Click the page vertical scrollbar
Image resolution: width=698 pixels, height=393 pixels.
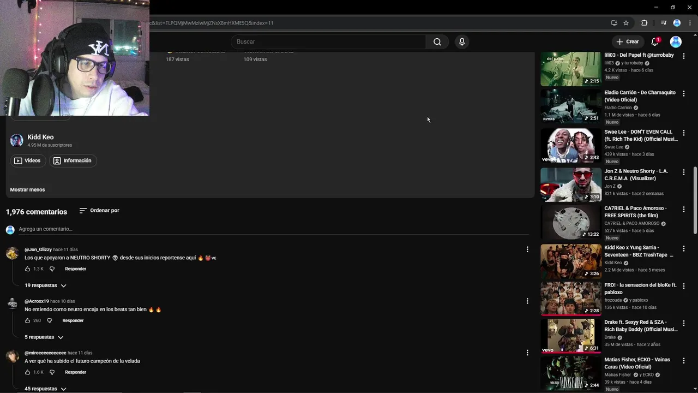(x=695, y=201)
